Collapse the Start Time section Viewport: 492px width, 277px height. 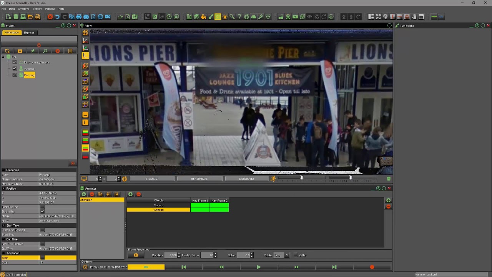[x=3, y=225]
